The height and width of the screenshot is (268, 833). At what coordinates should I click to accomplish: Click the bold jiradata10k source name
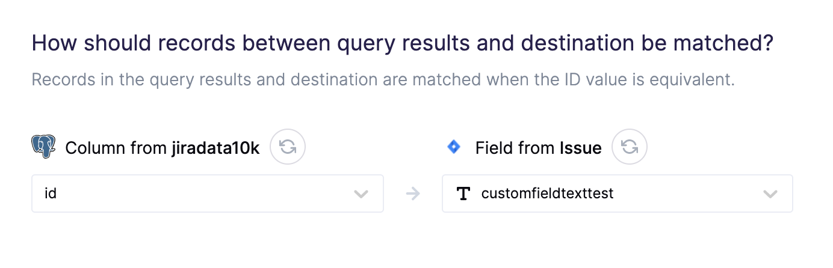215,148
